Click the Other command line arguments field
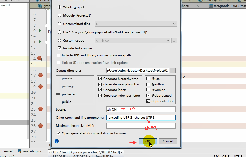The image size is (246, 157). (141, 118)
